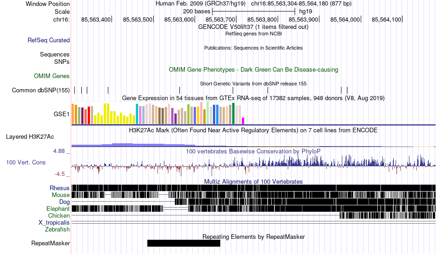This screenshot has width=436, height=254.
Task: Click the RefSeq genes from NCBI title
Action: [253, 34]
